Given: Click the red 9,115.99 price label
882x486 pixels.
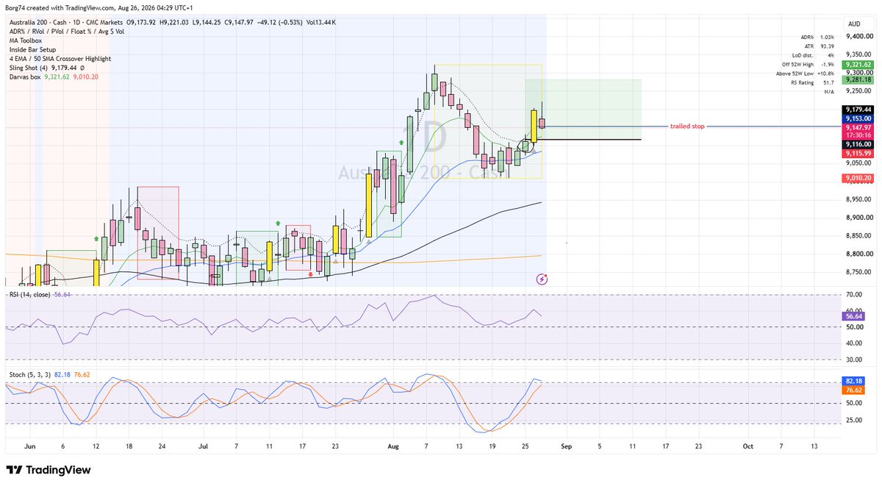Looking at the screenshot, I should click(x=858, y=154).
